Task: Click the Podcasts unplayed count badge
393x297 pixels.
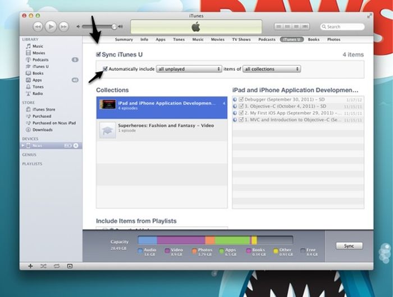Action: click(75, 60)
